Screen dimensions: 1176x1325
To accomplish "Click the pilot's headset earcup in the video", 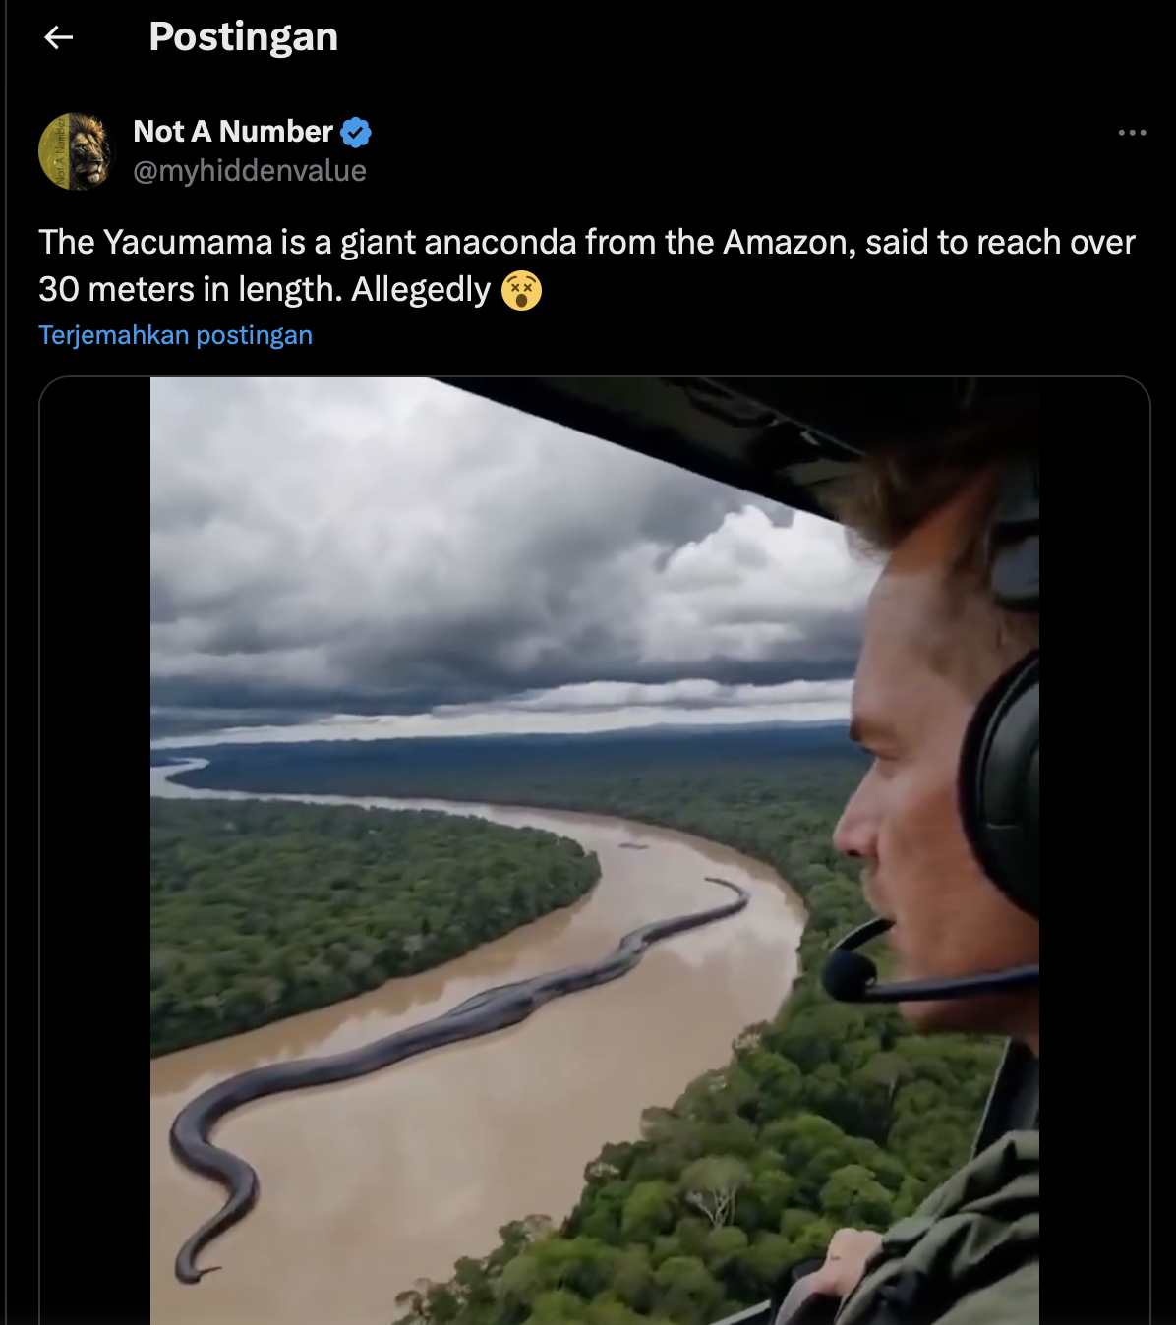I will coord(1003,786).
